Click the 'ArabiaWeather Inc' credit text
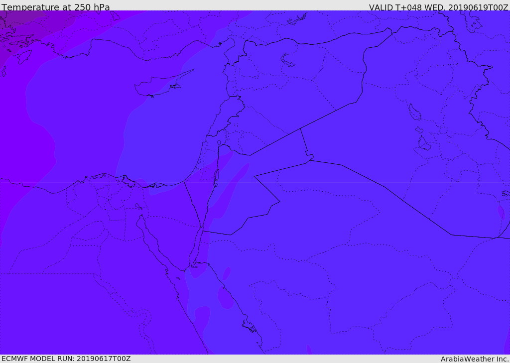 (x=475, y=359)
